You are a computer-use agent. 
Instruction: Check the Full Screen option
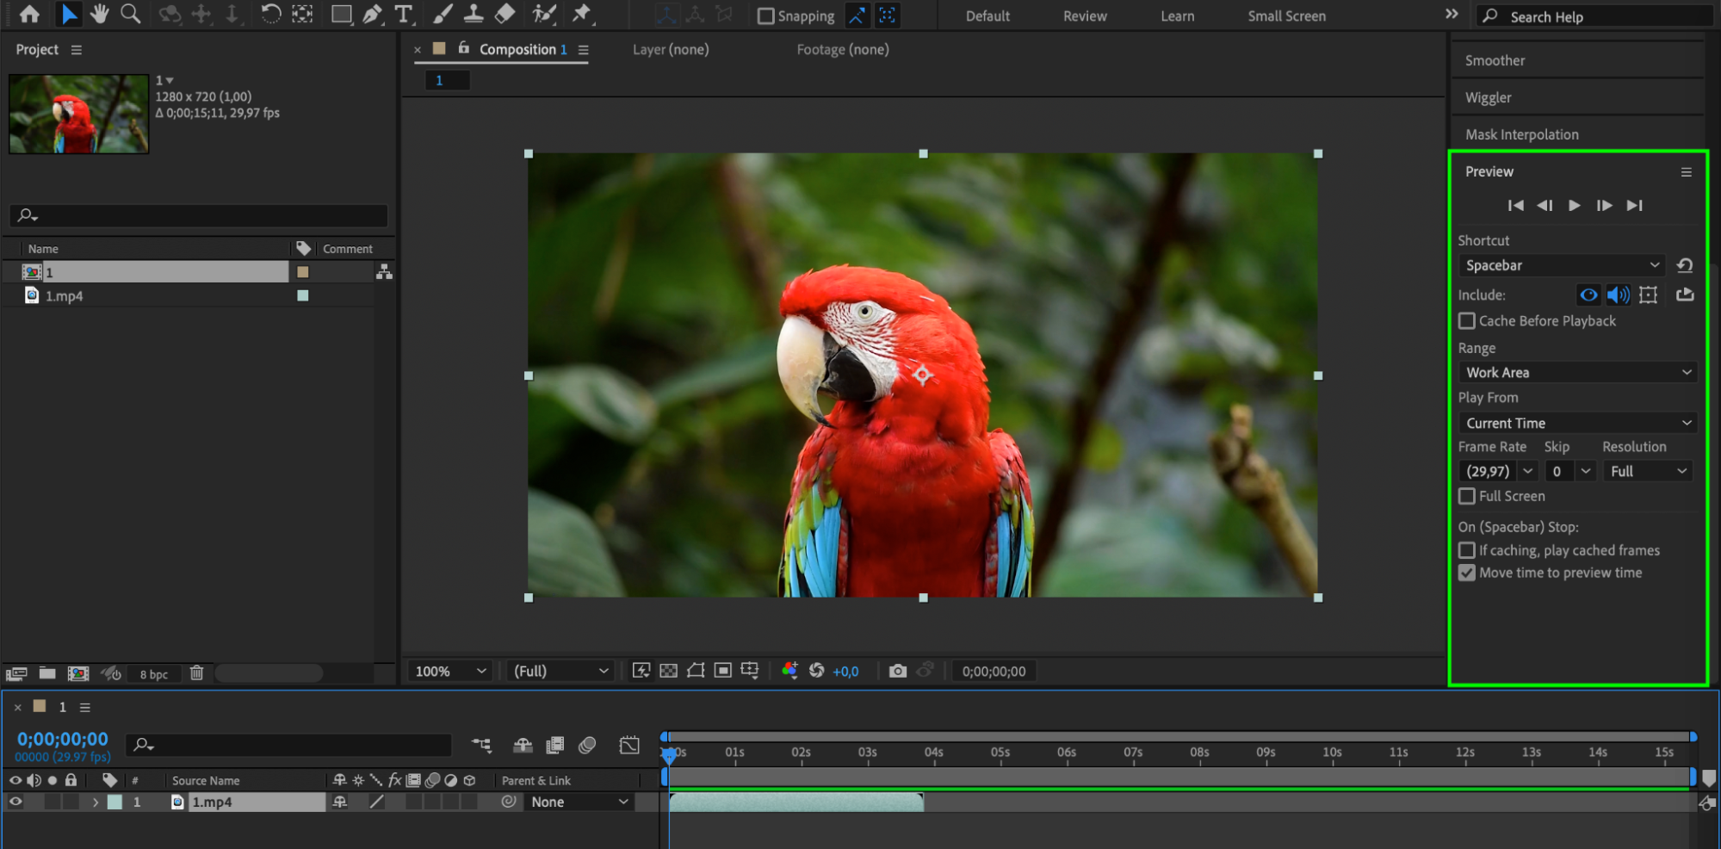pyautogui.click(x=1467, y=496)
